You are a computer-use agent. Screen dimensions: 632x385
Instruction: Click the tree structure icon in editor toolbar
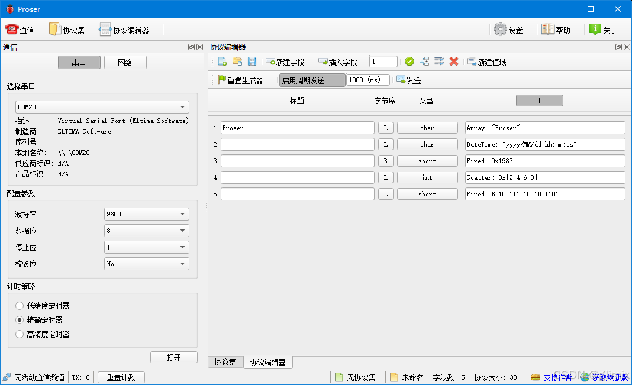pos(424,62)
